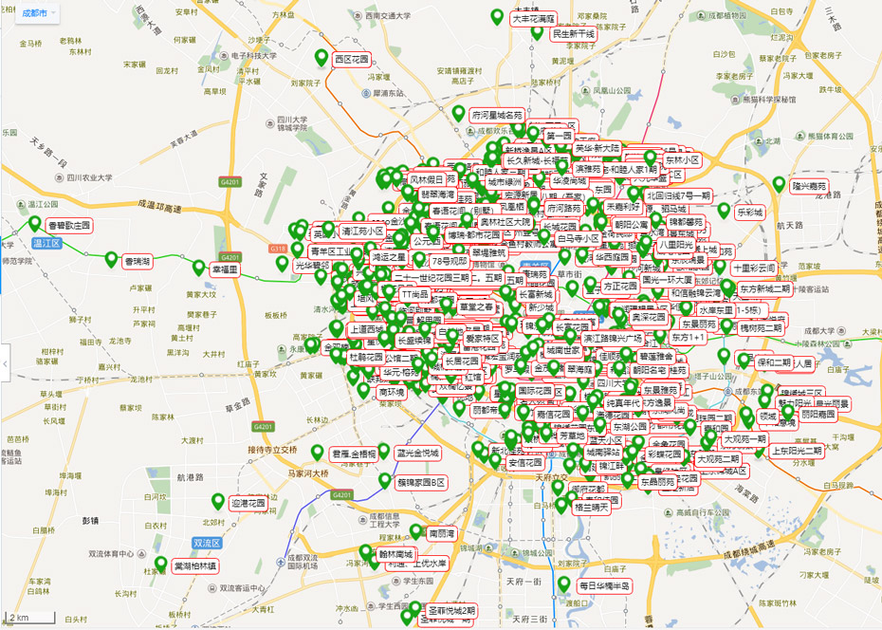
Task: Click the 府河星城名苑 label
Action: pos(497,115)
